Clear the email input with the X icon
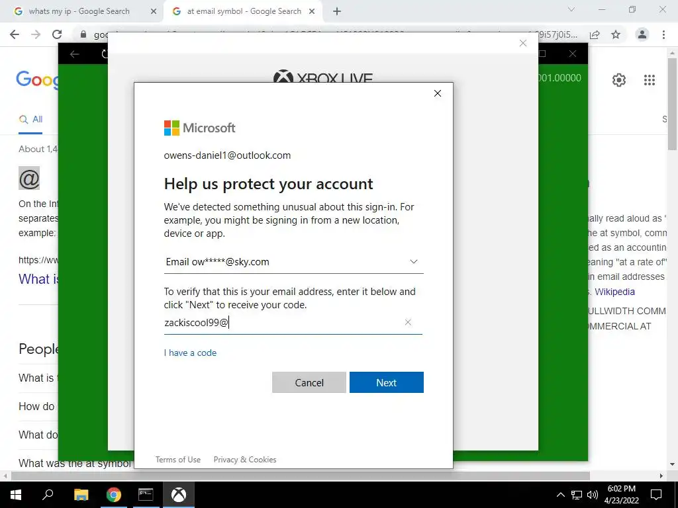The width and height of the screenshot is (678, 508). click(x=408, y=322)
